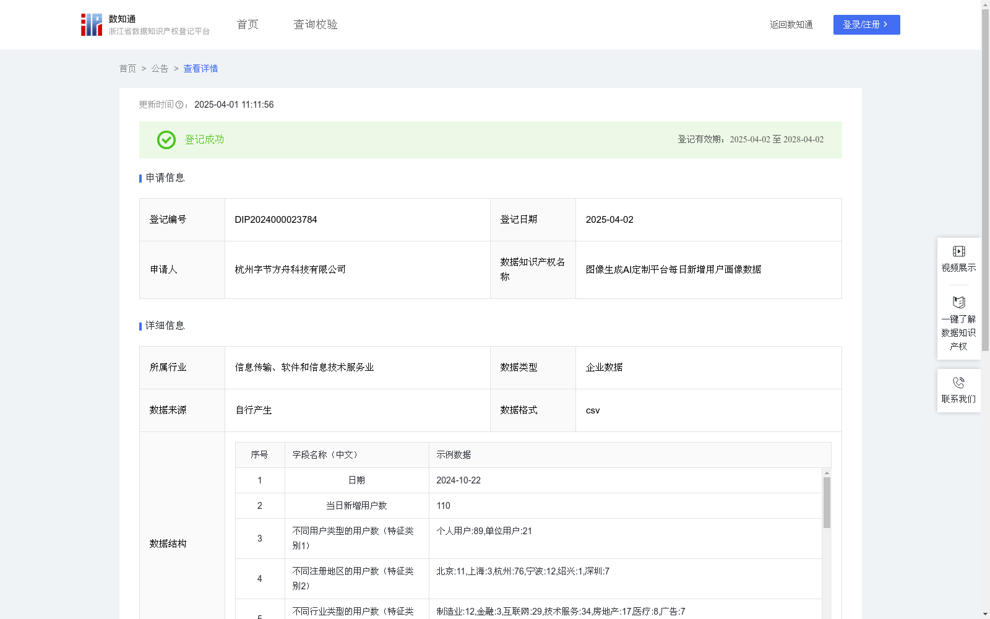Click the 字段名称（中文） column header
This screenshot has height=619, width=990.
[327, 455]
